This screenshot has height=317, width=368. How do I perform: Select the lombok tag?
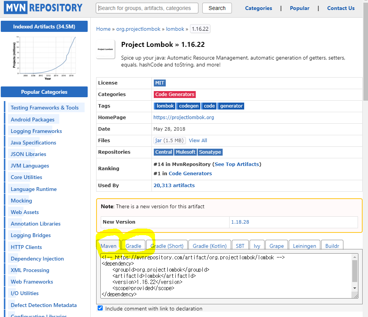coord(165,106)
